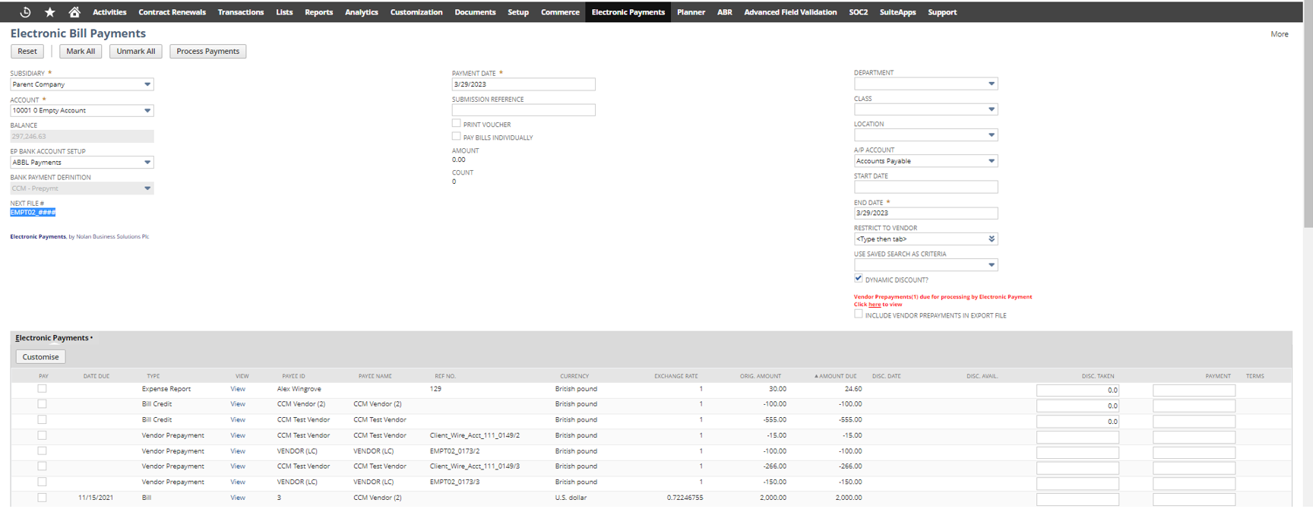Image resolution: width=1313 pixels, height=509 pixels.
Task: Click the Restrict to Vendor double-arrow icon
Action: pyautogui.click(x=991, y=239)
